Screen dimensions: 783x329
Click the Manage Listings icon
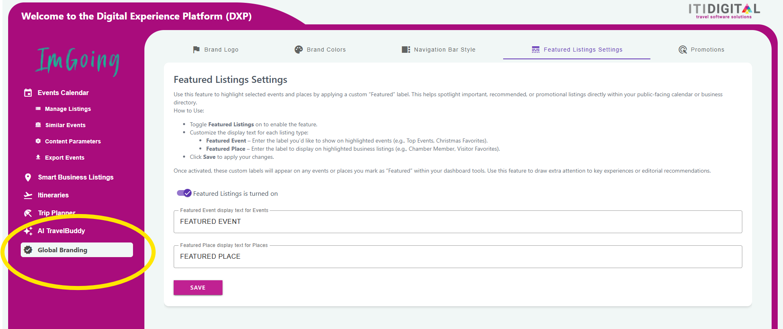(x=38, y=109)
